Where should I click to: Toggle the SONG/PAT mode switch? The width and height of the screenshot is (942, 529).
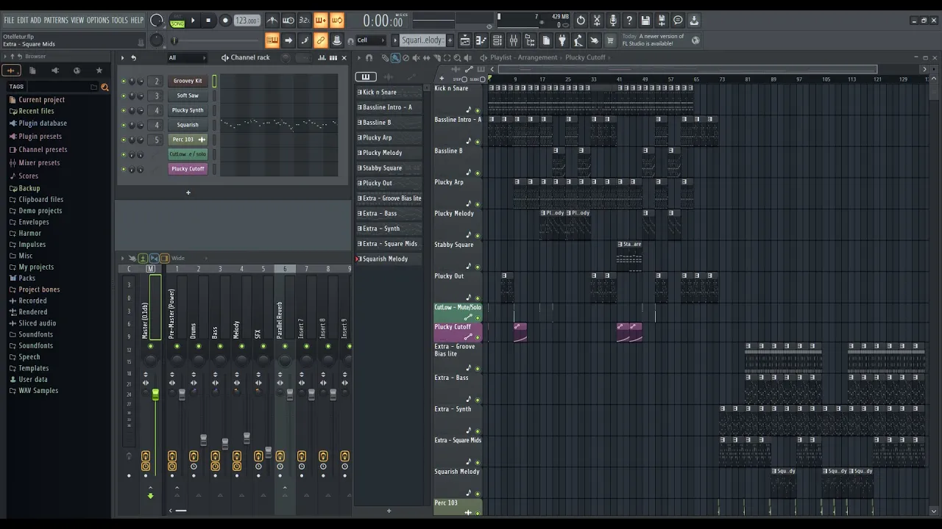click(x=177, y=21)
